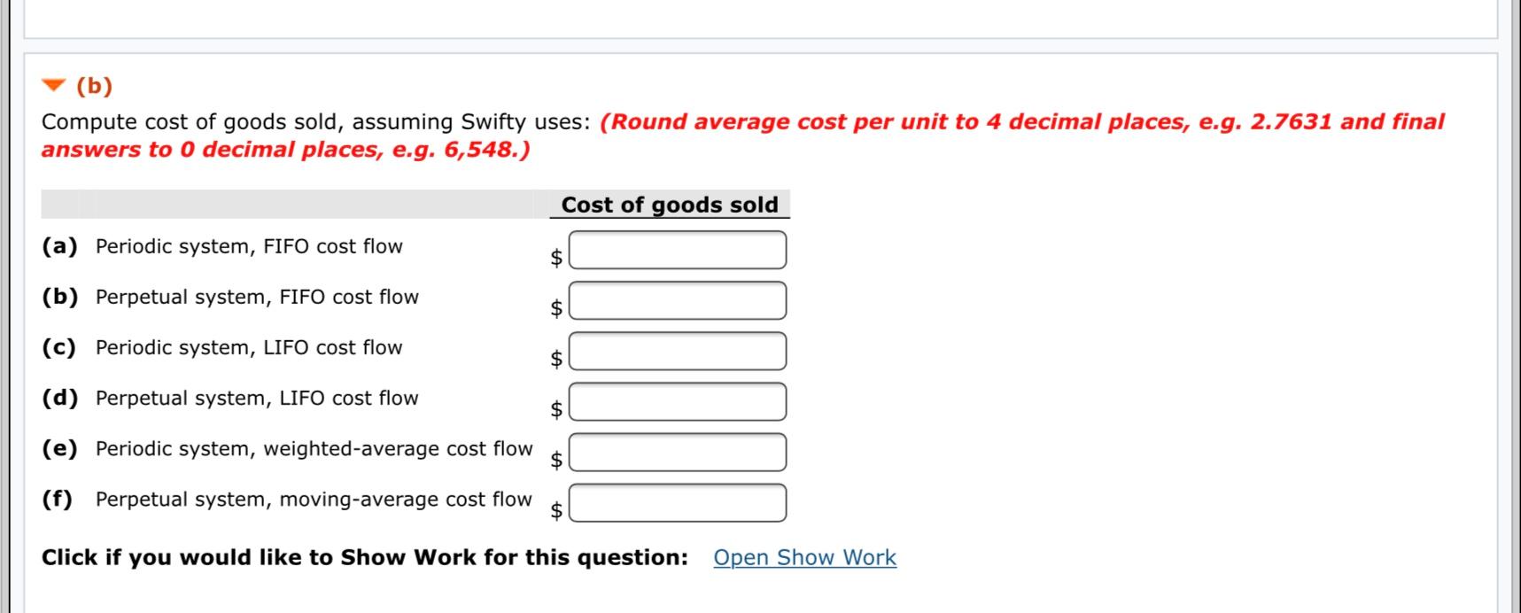The height and width of the screenshot is (613, 1521).
Task: Select the moving-average cost flow answer field
Action: tap(678, 501)
